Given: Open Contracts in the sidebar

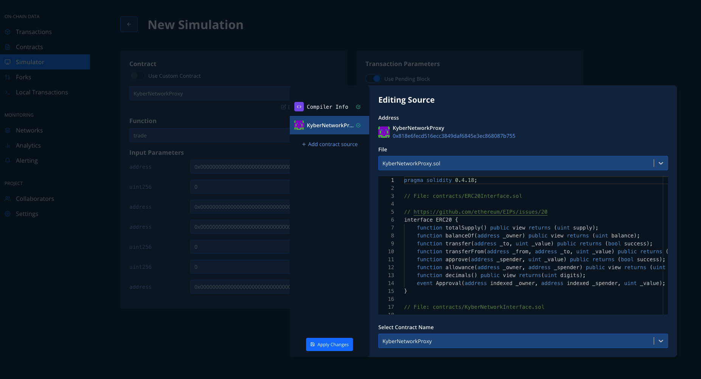Looking at the screenshot, I should (45, 47).
